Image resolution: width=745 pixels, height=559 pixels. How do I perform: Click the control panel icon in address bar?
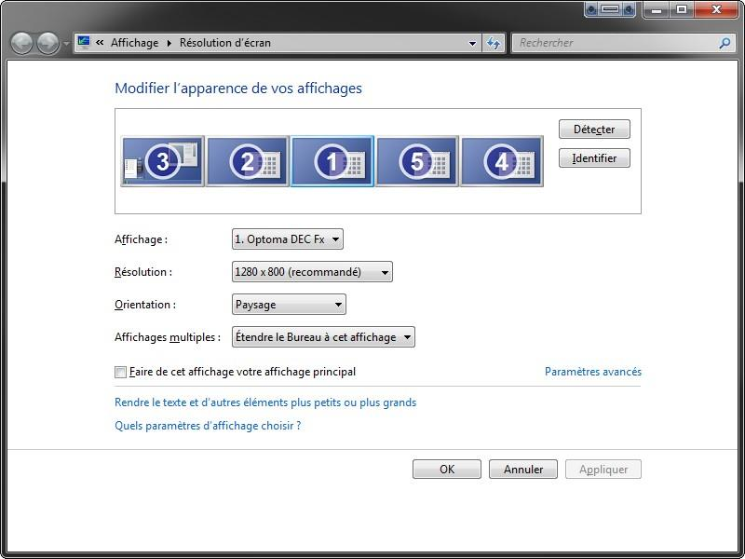(84, 43)
